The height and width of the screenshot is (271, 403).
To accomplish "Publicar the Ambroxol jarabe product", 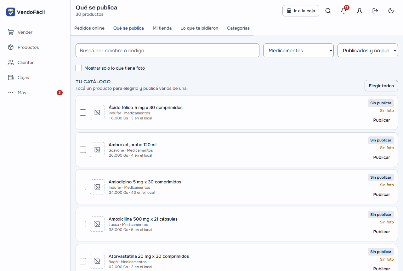I will (382, 157).
